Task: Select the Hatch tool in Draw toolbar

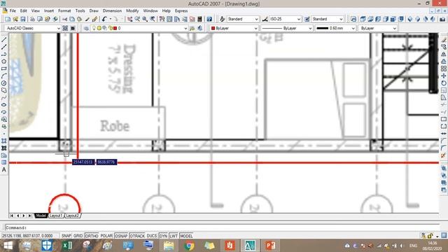Action: pos(4,141)
